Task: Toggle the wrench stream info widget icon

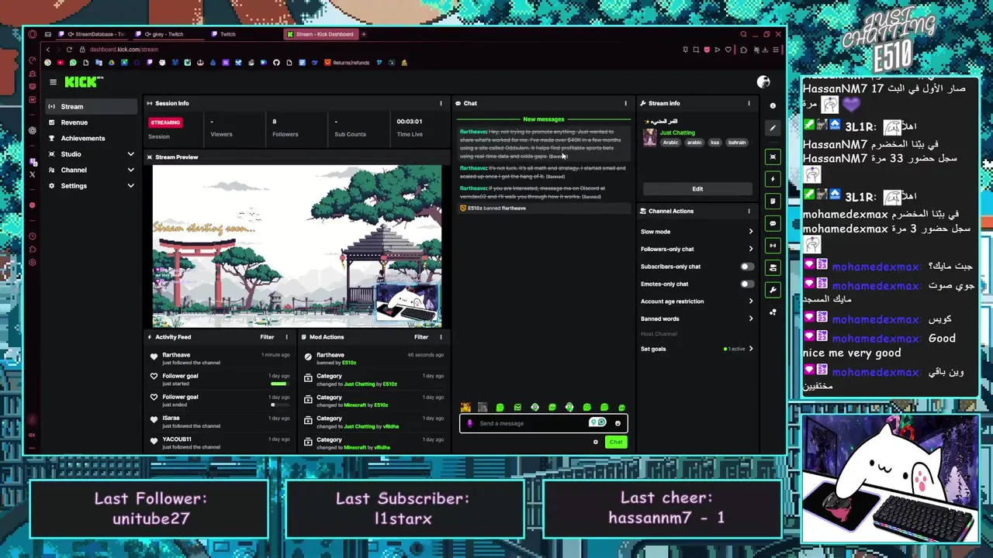Action: click(x=773, y=290)
